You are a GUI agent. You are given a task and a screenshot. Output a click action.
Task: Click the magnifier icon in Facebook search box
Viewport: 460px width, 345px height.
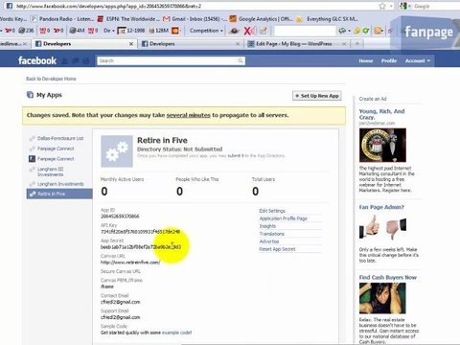[x=241, y=60]
